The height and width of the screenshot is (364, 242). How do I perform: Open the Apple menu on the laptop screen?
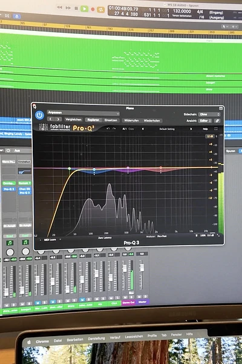(29, 342)
